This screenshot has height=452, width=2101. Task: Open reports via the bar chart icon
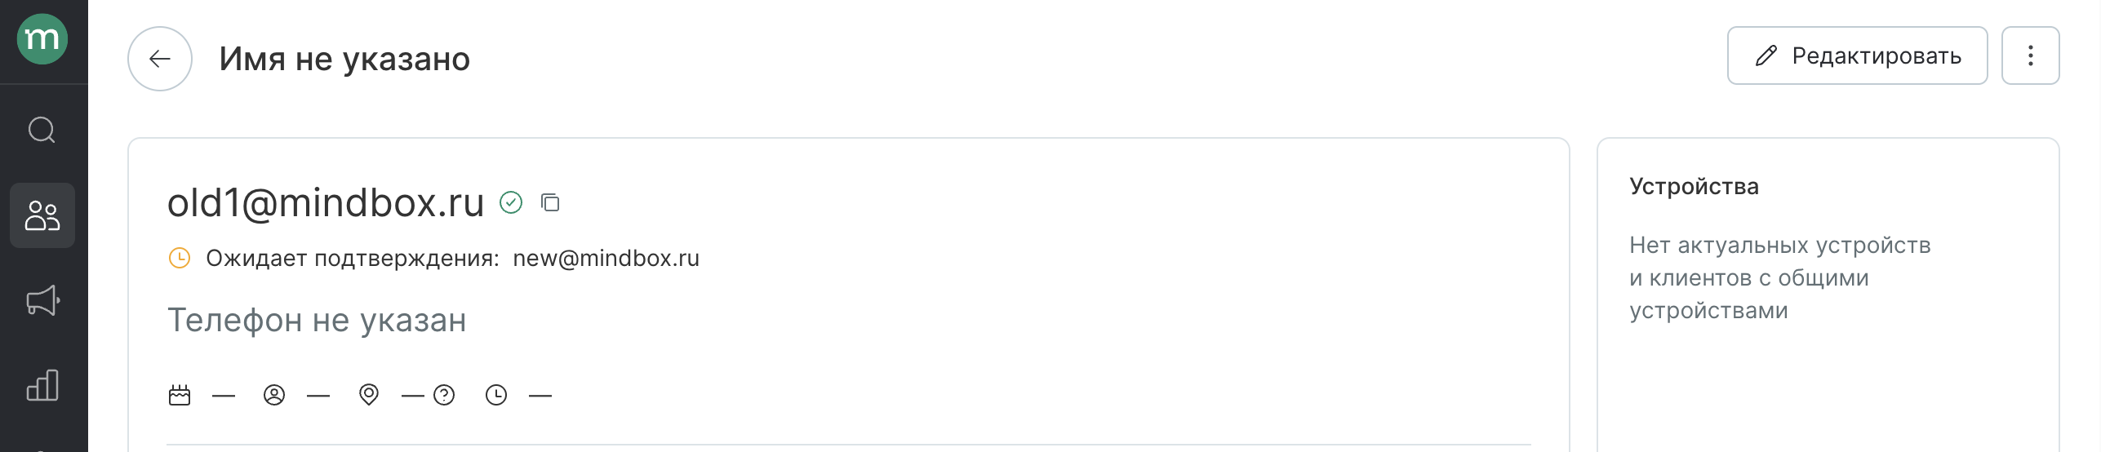click(42, 385)
